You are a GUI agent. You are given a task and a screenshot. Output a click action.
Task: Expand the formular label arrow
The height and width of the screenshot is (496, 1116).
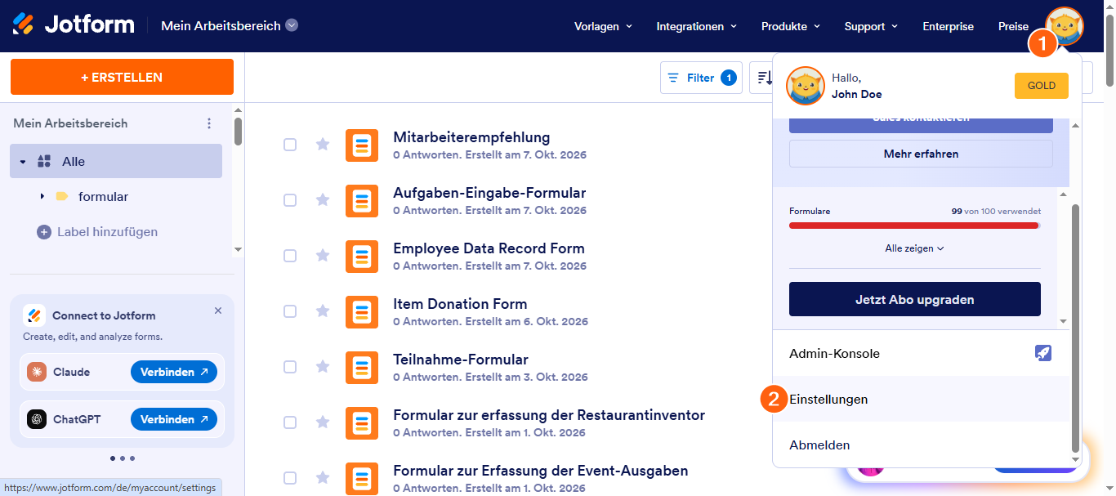[42, 197]
